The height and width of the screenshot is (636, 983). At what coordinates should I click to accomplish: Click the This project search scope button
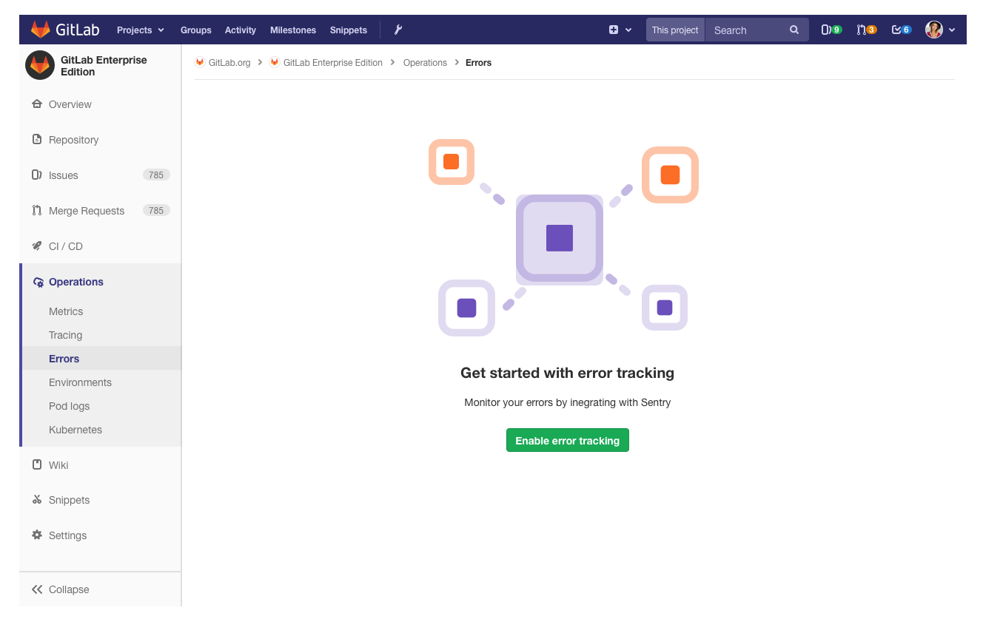(674, 30)
